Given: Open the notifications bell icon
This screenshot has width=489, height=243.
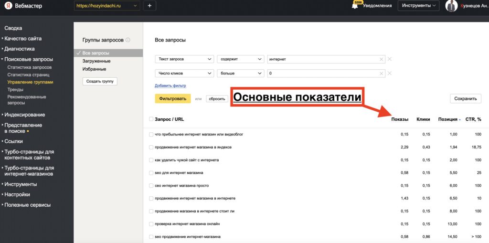Looking at the screenshot, I should [355, 6].
